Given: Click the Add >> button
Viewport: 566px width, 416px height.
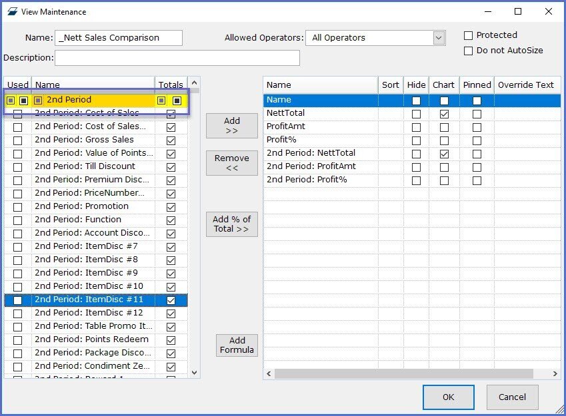Looking at the screenshot, I should 231,126.
